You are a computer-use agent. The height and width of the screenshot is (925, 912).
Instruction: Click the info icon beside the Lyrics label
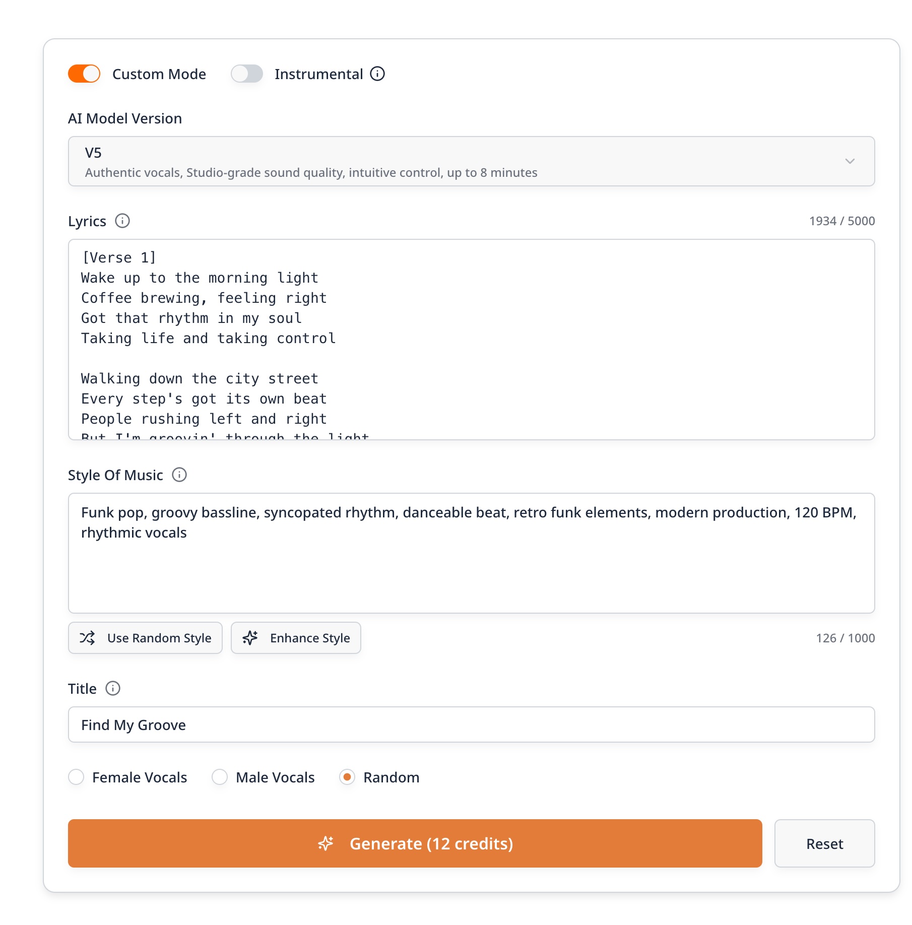click(x=122, y=221)
